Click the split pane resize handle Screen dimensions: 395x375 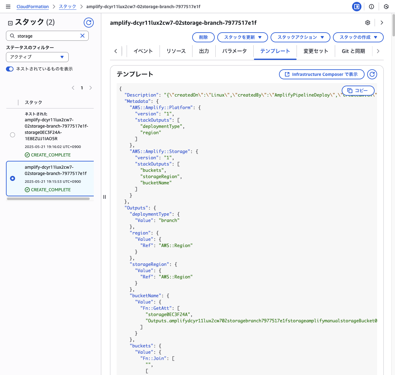point(104,197)
